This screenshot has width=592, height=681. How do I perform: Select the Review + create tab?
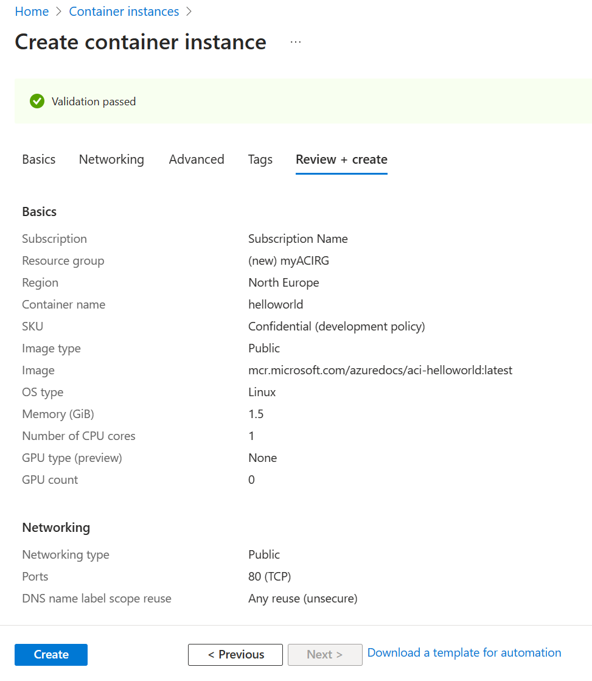pos(341,159)
